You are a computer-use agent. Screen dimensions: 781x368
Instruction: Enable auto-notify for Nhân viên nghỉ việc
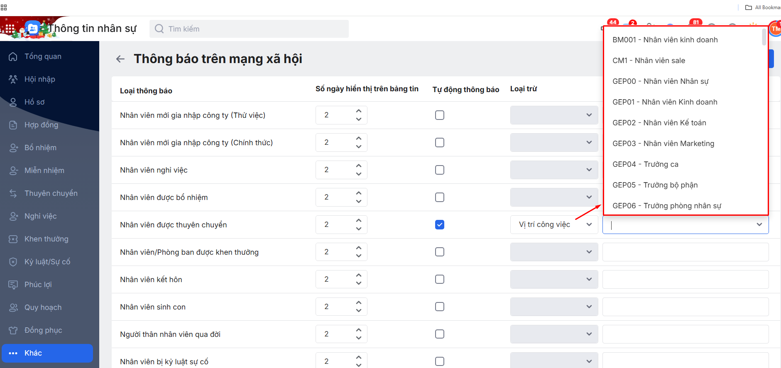(x=440, y=170)
